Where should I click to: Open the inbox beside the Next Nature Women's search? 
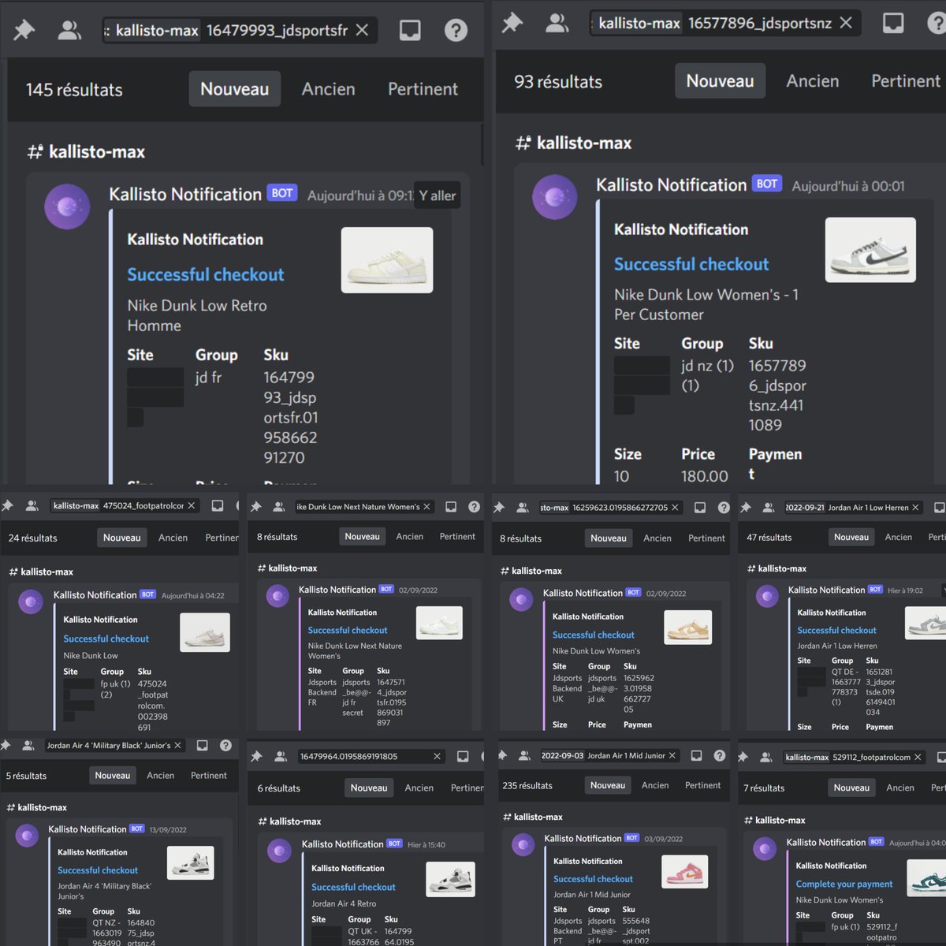(x=451, y=507)
